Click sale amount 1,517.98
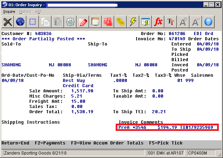 point(82,91)
